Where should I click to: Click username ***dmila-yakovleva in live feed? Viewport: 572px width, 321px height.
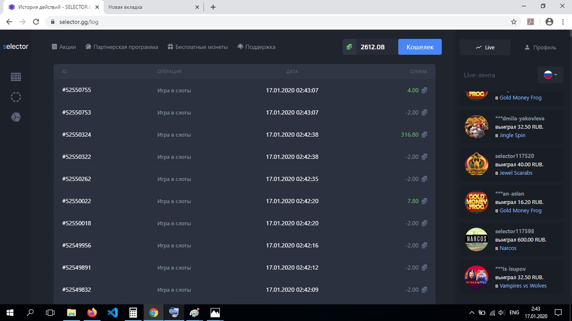520,118
